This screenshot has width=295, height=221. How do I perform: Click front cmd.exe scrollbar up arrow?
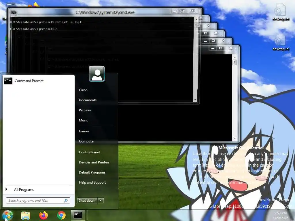(x=196, y=19)
